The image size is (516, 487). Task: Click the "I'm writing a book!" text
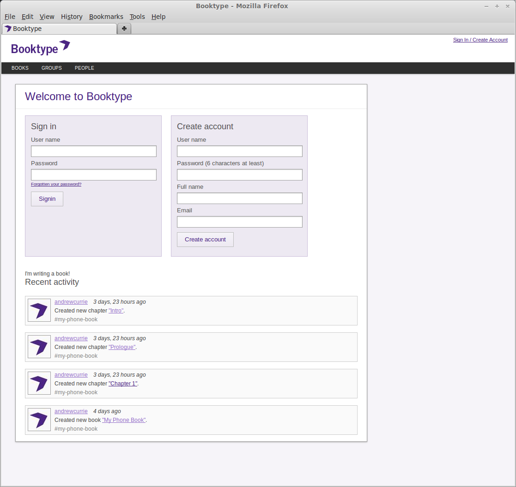click(48, 274)
